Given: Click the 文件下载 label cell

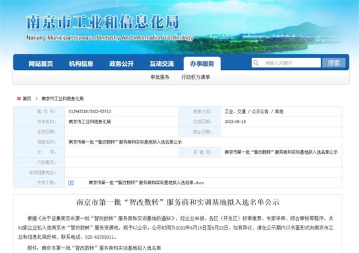Looking at the screenshot, I should [39, 182].
